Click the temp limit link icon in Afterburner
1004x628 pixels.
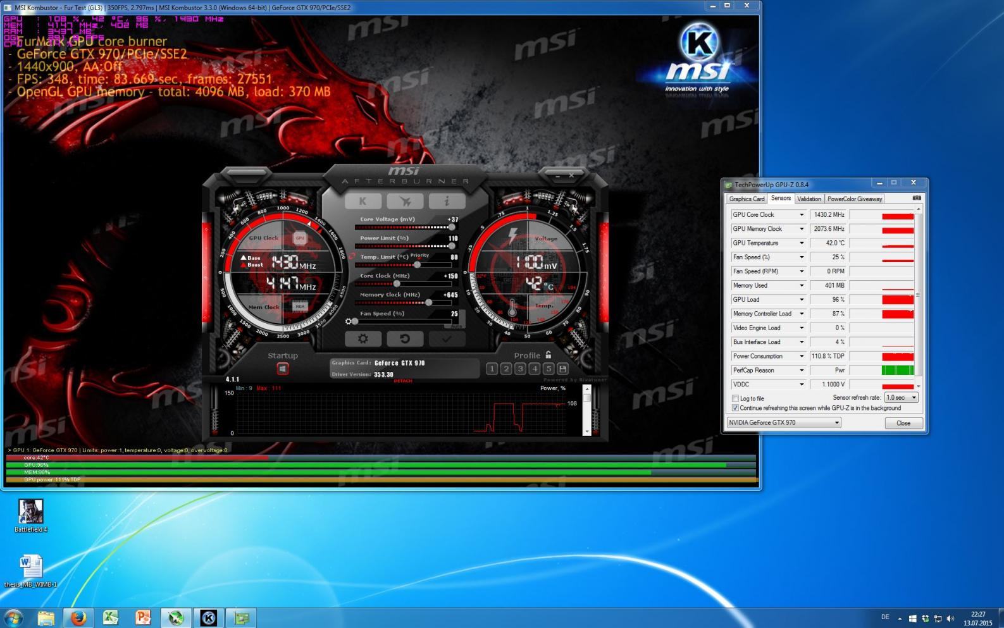tap(352, 257)
